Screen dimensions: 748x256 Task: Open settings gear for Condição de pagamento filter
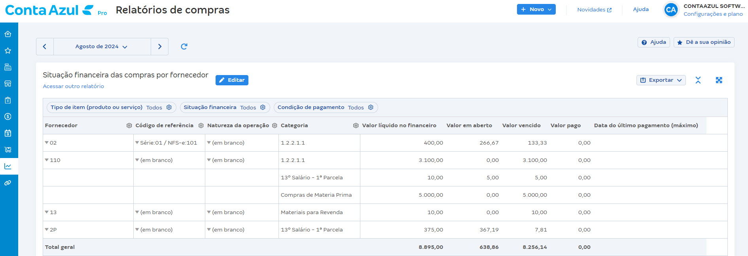pos(371,107)
